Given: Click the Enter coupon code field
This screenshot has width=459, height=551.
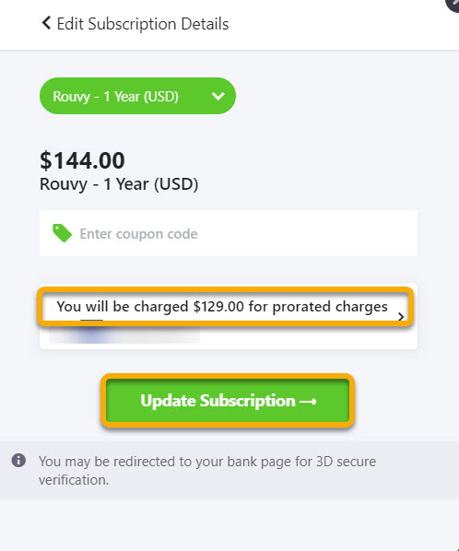Looking at the screenshot, I should click(x=229, y=233).
